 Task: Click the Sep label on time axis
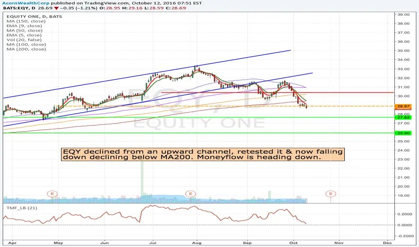(x=247, y=243)
